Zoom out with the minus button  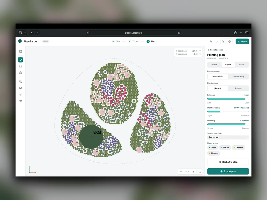(181, 171)
